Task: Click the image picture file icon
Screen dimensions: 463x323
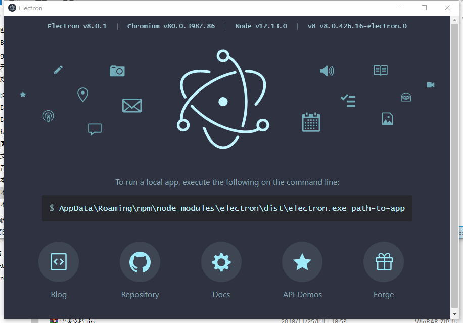Action: click(x=387, y=119)
